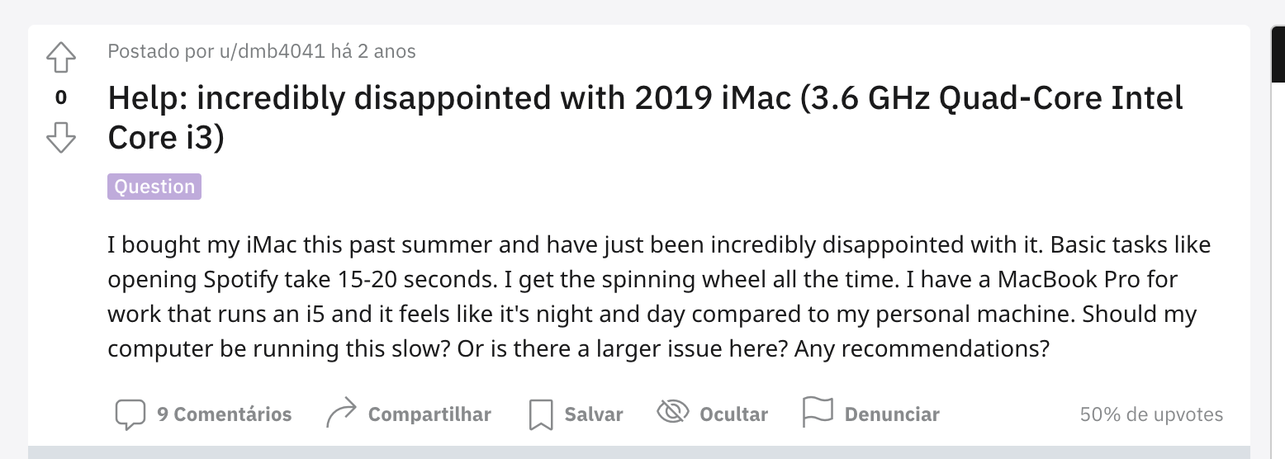Click the 50% de upvotes text
This screenshot has width=1285, height=459.
[x=1151, y=414]
